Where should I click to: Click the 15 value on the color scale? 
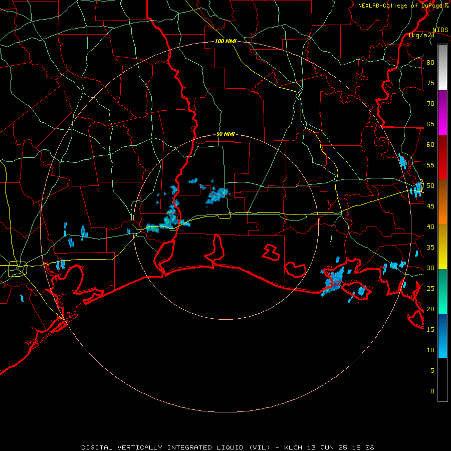[430, 330]
